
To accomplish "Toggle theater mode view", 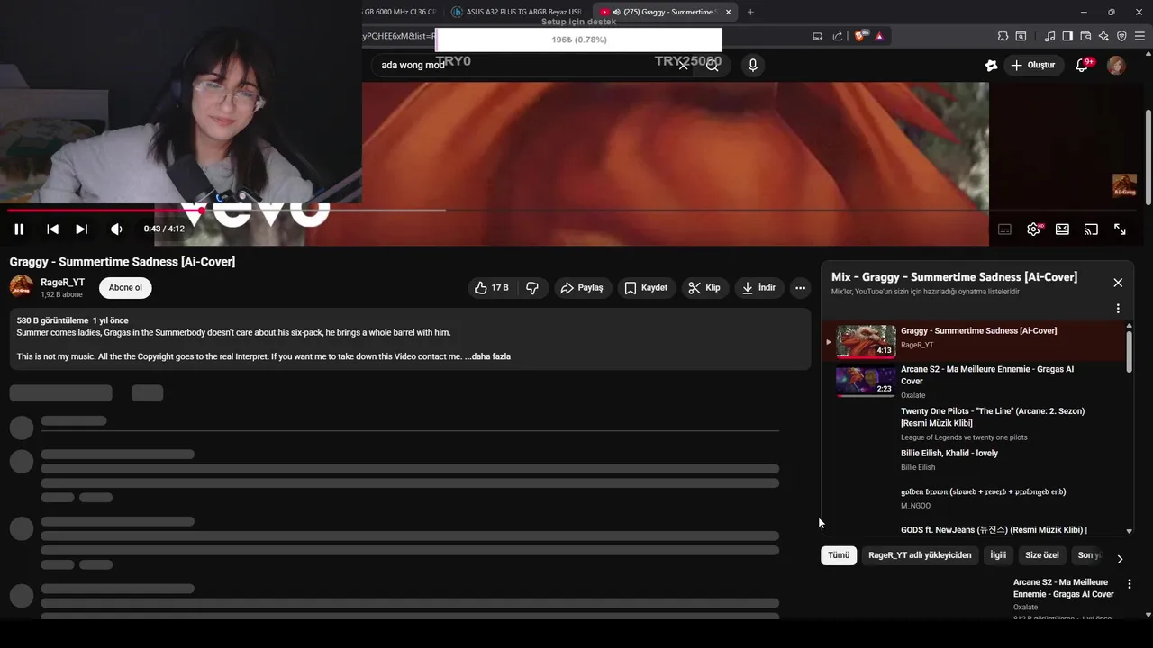I will point(1062,229).
